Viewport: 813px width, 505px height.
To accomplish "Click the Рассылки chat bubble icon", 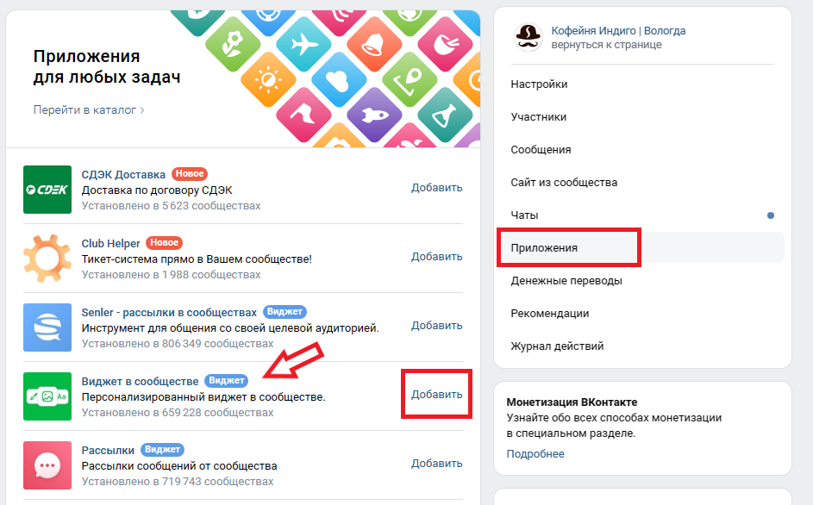I will click(x=47, y=465).
